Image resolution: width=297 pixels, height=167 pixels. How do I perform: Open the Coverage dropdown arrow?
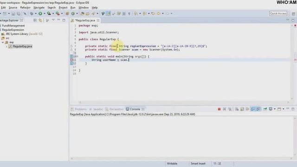point(53,13)
